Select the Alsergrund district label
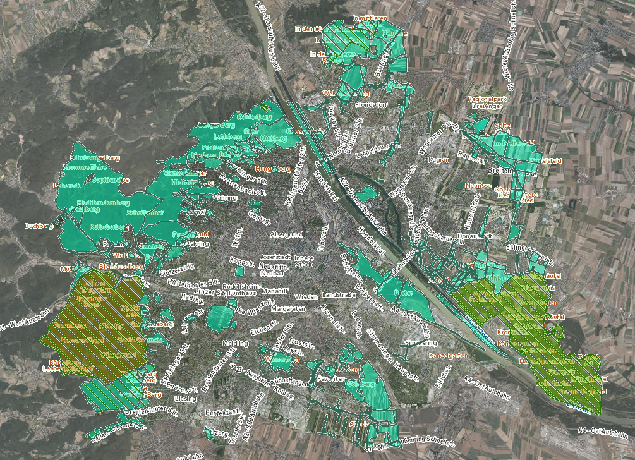The image size is (635, 460). (x=287, y=234)
